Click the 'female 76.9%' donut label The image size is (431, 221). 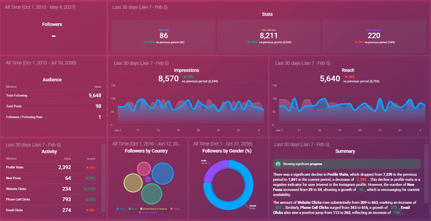tap(252, 207)
